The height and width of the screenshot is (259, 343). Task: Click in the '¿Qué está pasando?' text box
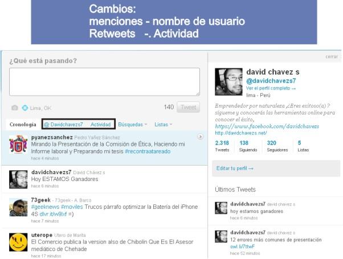(104, 82)
